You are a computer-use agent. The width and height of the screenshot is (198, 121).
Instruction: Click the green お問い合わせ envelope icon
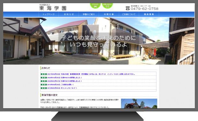click(x=107, y=6)
